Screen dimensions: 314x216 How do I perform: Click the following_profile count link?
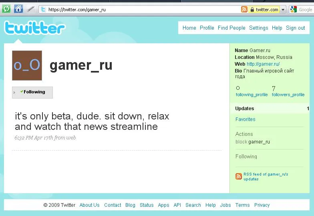click(252, 95)
